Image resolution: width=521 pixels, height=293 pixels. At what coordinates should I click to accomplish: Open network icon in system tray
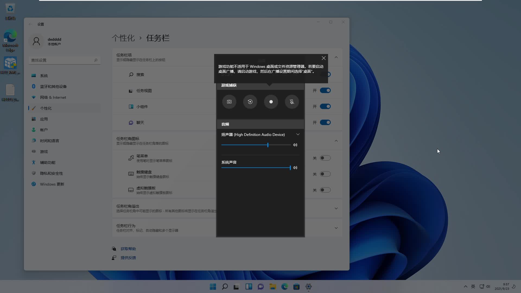(x=482, y=286)
